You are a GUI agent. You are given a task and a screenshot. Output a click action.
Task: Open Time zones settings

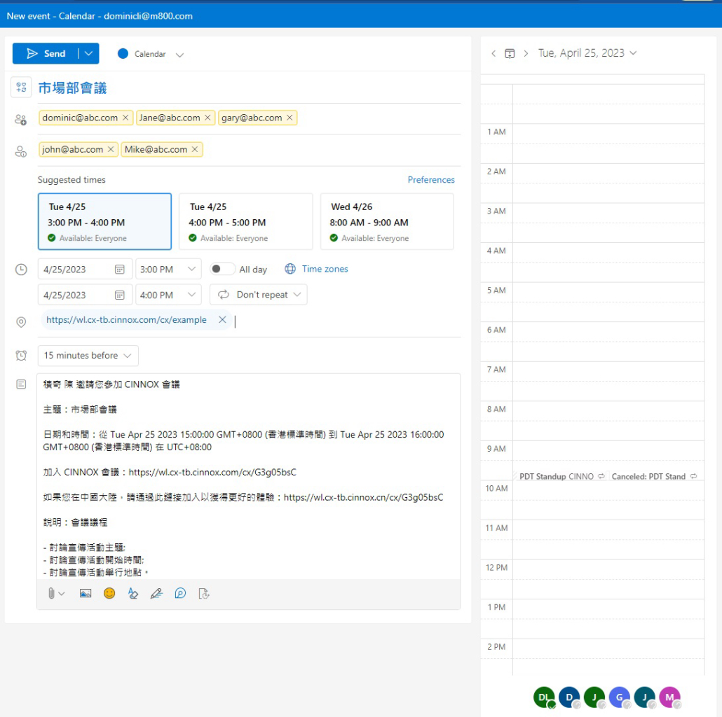point(316,269)
